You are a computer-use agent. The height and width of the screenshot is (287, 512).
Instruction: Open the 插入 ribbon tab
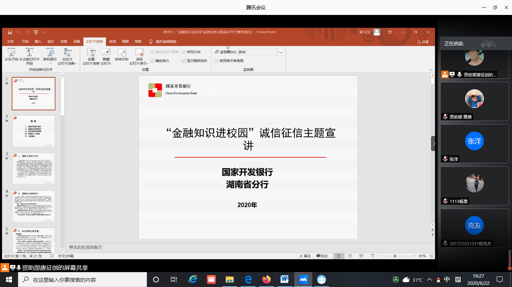pyautogui.click(x=38, y=41)
